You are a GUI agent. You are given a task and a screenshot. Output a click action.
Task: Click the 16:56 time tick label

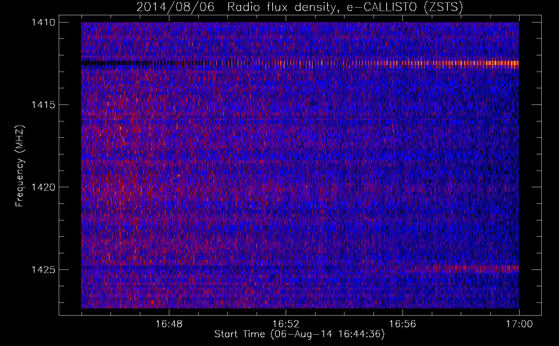coord(402,324)
